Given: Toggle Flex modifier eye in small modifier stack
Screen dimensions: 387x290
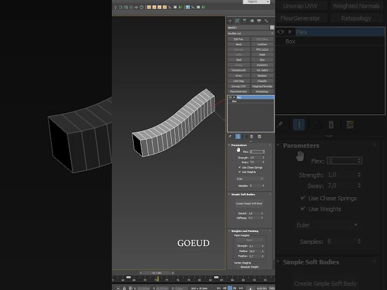Looking at the screenshot, I should point(230,97).
